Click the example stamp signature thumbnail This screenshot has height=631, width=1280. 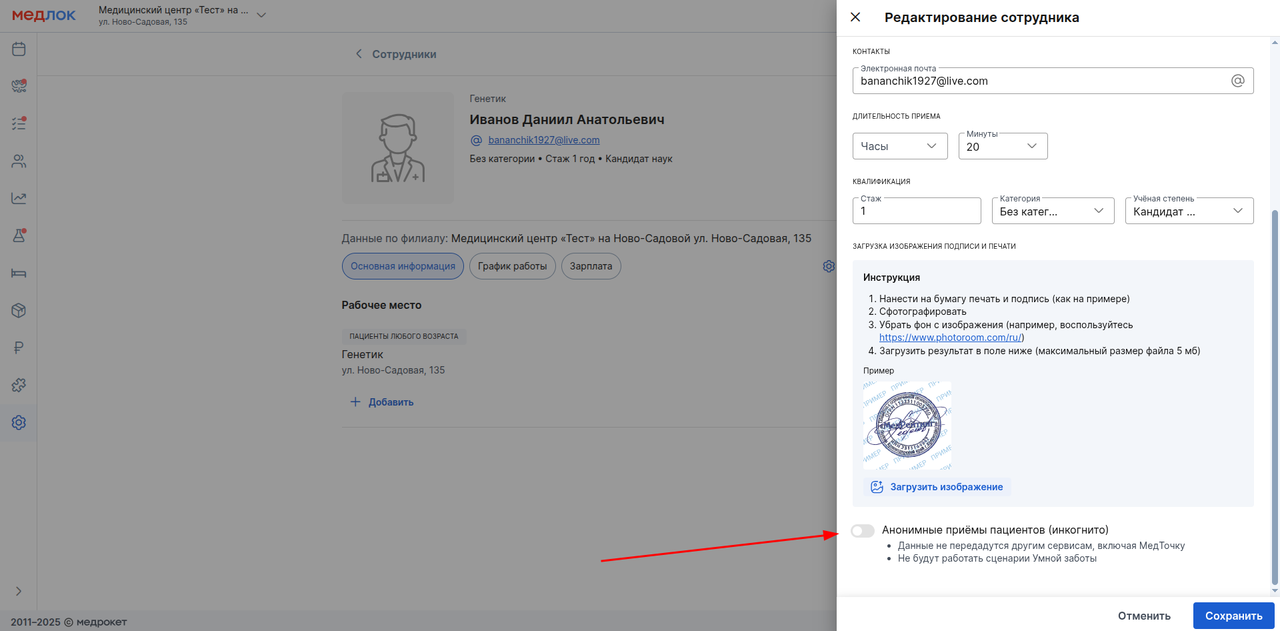pos(907,425)
